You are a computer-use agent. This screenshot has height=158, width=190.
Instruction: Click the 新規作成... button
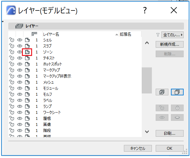tap(170, 45)
